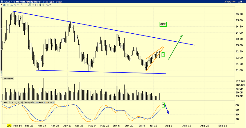The height and width of the screenshot is (128, 246).
Task: Click the Aug 1 date on time axis
Action: 169,126
